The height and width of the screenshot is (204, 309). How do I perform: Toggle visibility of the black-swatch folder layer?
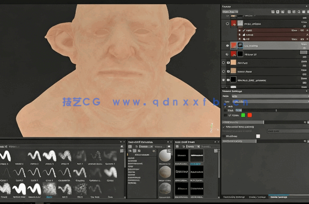coord(223,80)
